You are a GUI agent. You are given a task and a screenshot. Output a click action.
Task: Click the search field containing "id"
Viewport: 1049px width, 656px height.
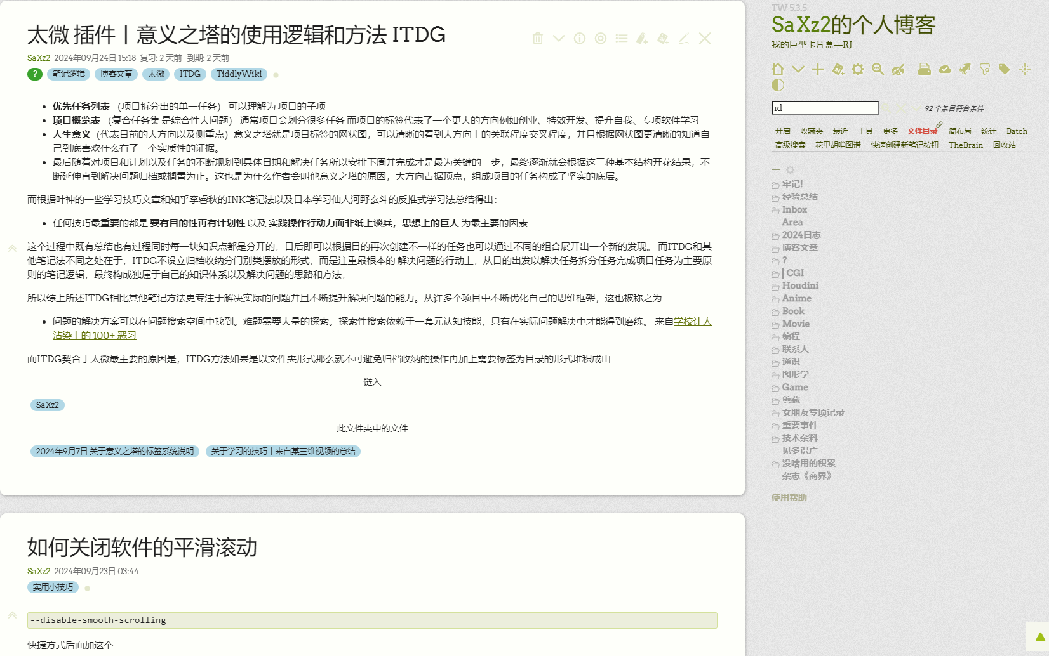coord(825,108)
